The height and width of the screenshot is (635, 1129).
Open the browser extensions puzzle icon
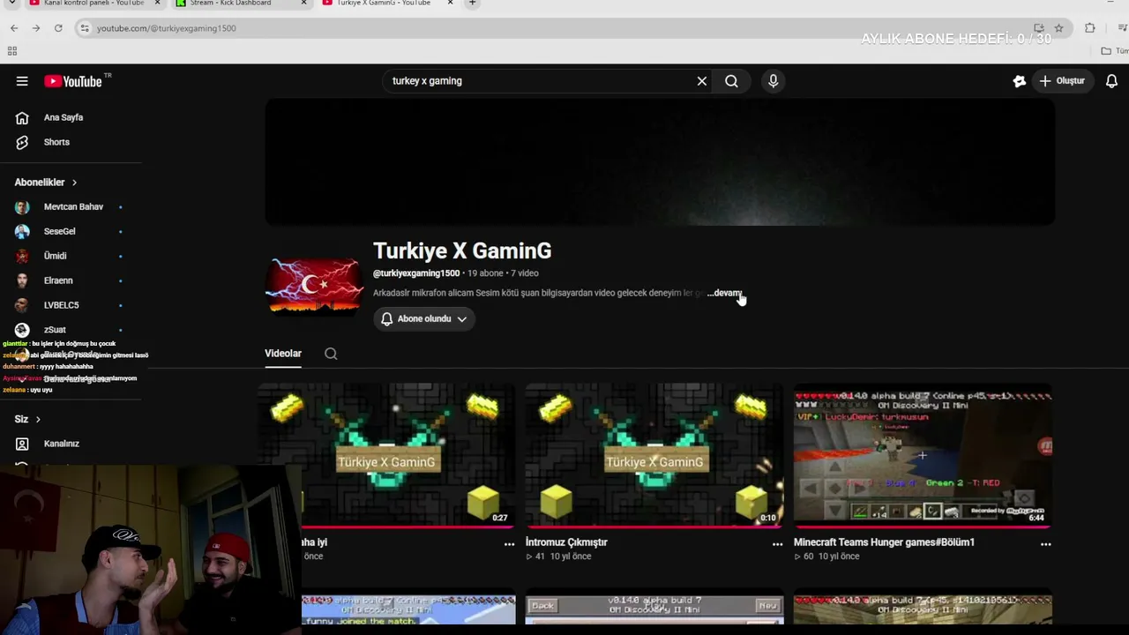[1090, 28]
